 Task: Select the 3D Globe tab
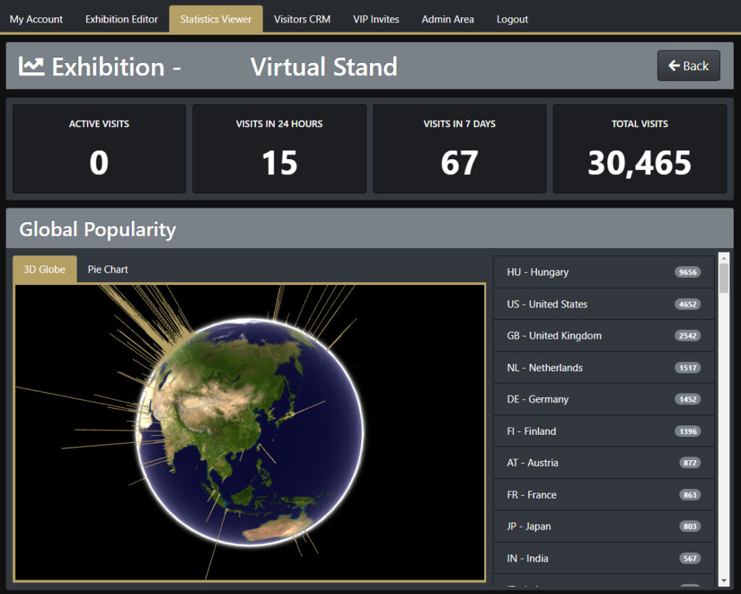pos(45,269)
